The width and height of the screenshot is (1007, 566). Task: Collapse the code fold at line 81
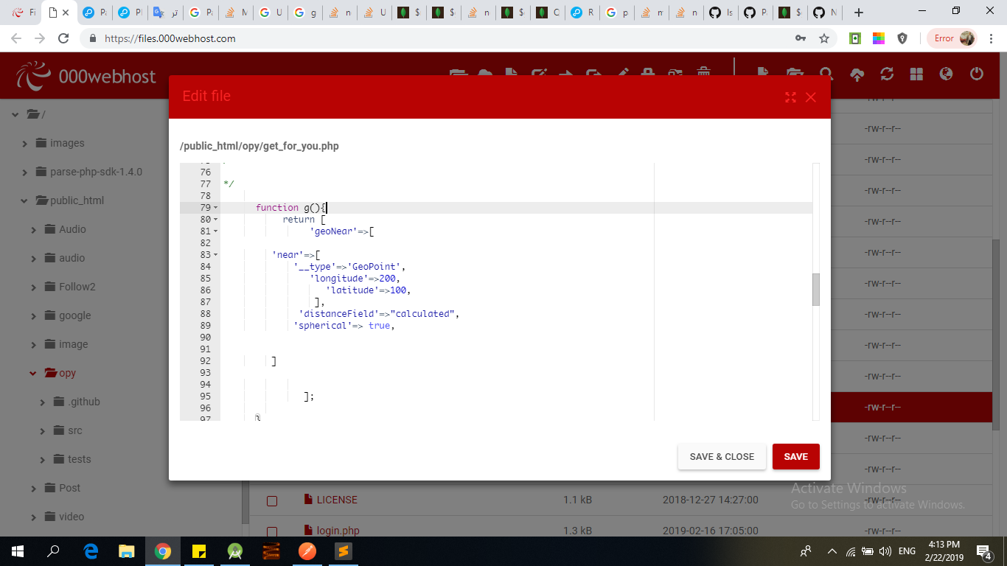click(x=215, y=231)
